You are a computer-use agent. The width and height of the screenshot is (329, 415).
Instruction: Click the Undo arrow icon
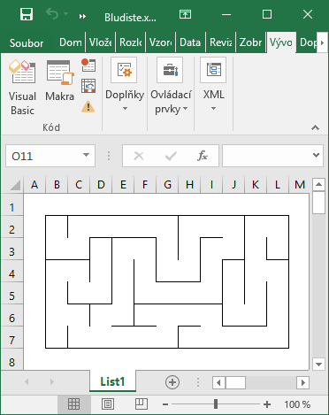click(x=52, y=14)
